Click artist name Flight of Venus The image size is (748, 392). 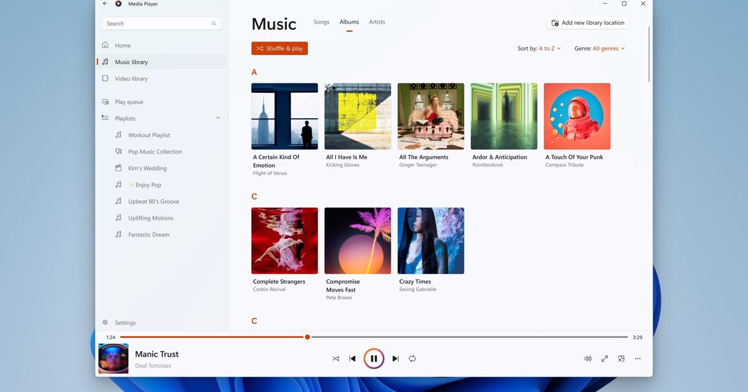(270, 174)
